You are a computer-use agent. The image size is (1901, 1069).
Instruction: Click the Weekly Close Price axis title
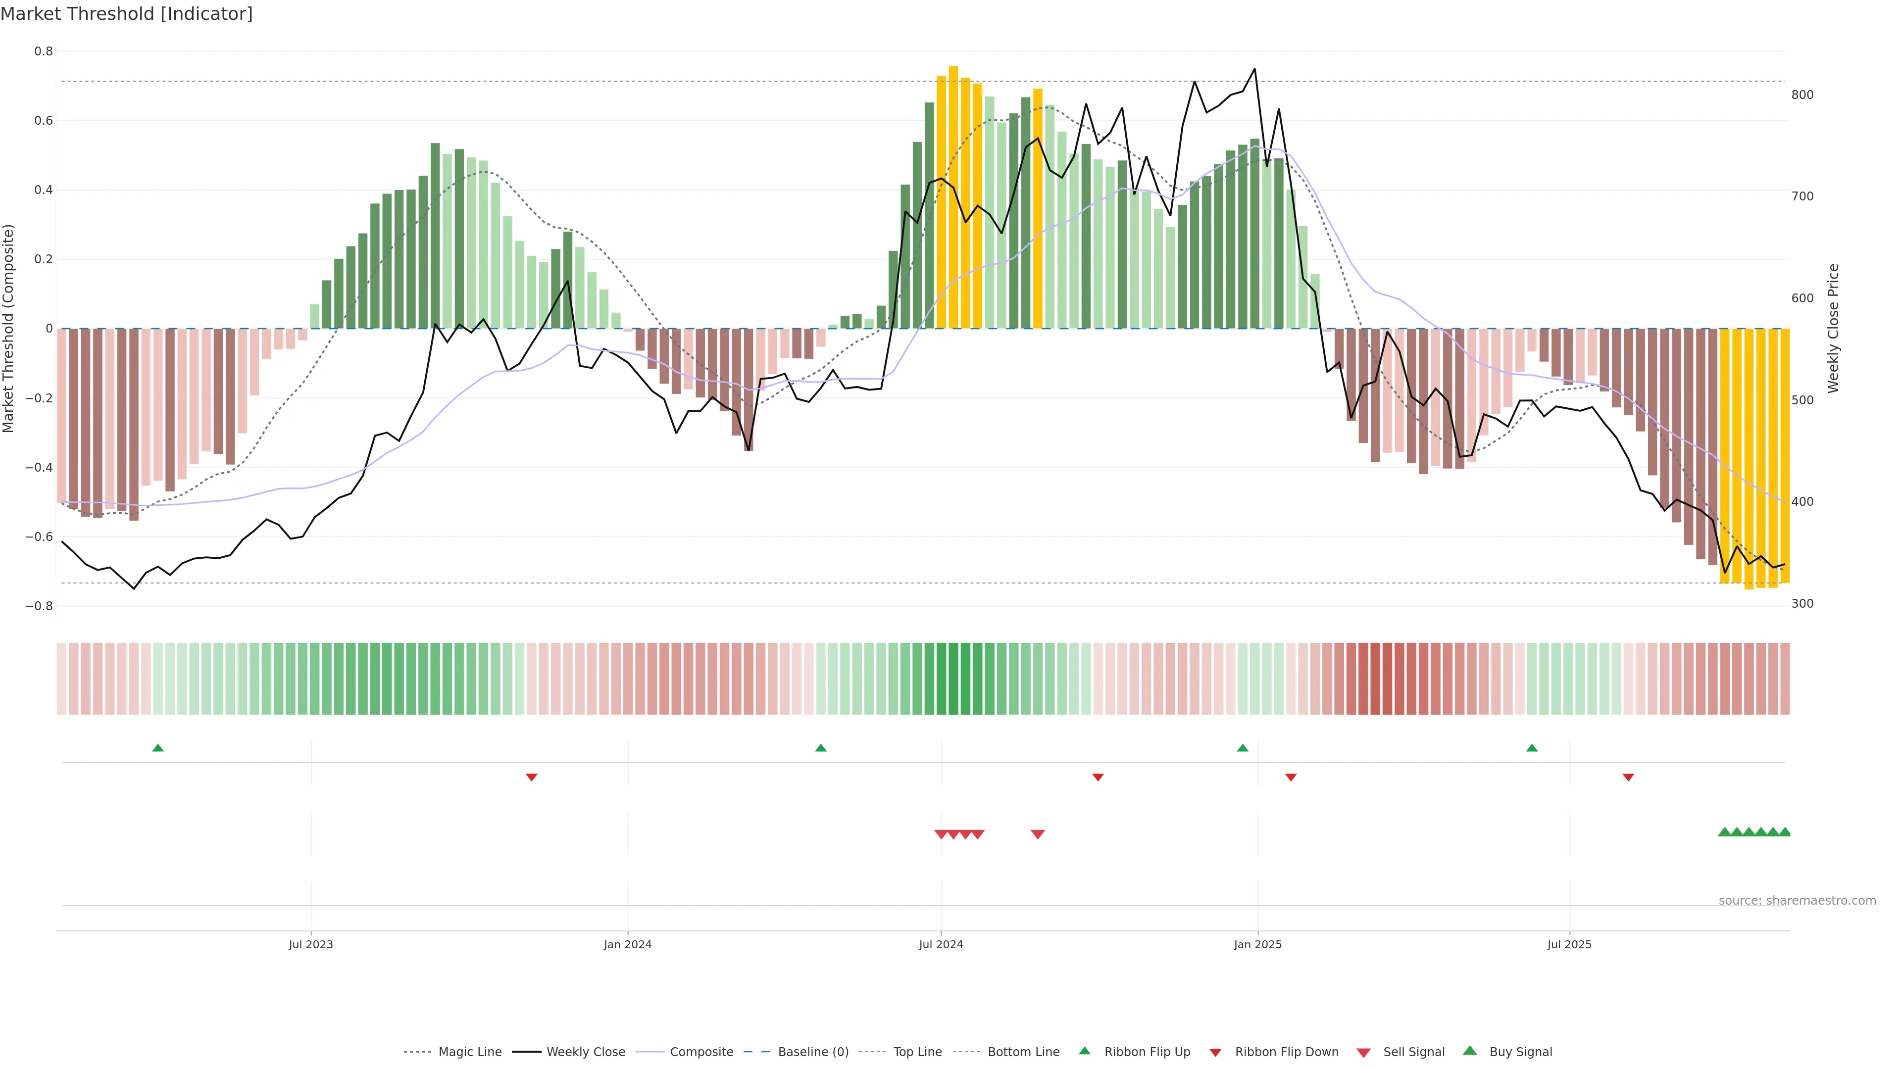1833,328
